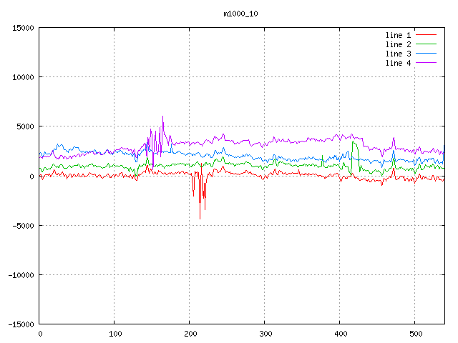The image size is (458, 343).
Task: Click the green spike near x 420
Action: pyautogui.click(x=354, y=143)
